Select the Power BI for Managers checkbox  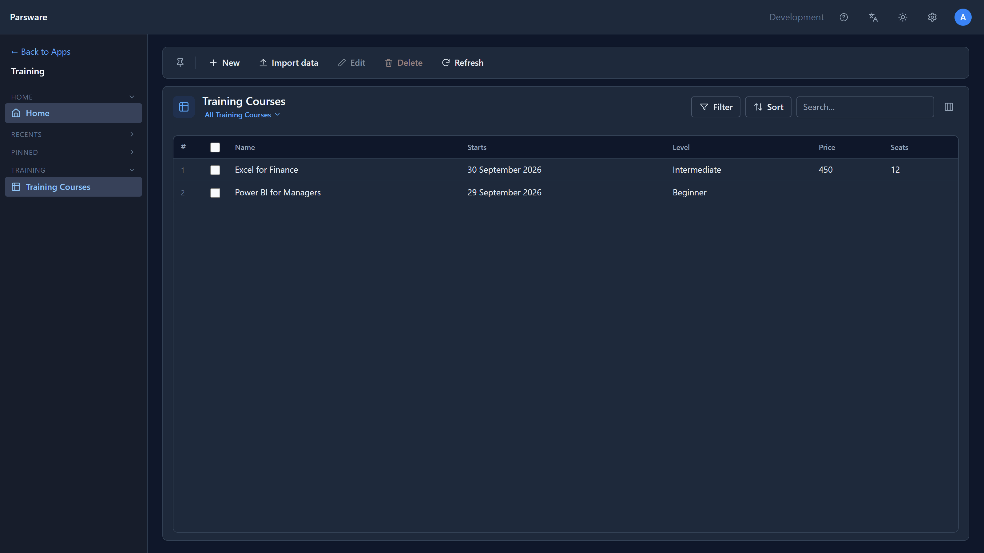[x=215, y=193]
